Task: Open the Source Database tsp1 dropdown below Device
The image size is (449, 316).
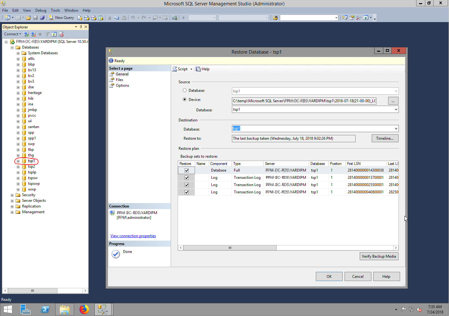Action: [x=396, y=109]
